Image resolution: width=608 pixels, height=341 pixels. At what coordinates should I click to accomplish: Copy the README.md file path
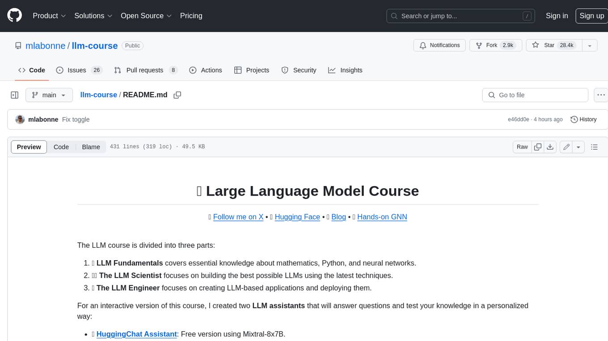coord(177,95)
